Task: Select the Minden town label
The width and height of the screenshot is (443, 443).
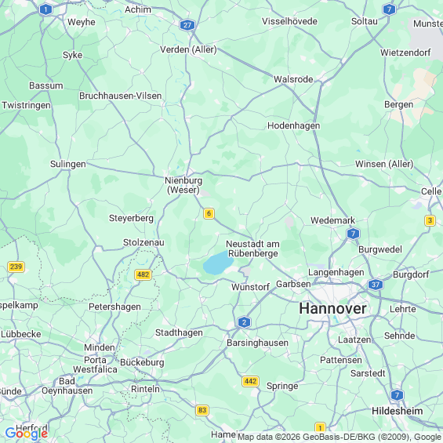Action: (x=100, y=347)
